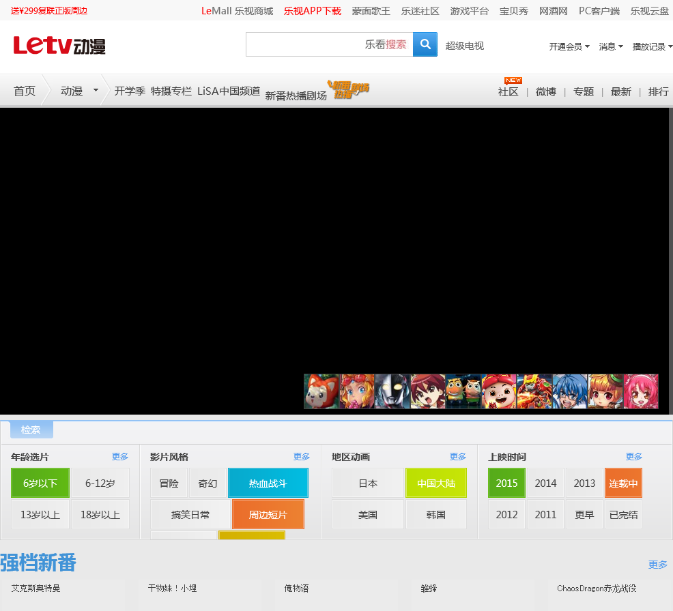The width and height of the screenshot is (673, 611).
Task: Filter by region 中国大陆
Action: tap(436, 483)
